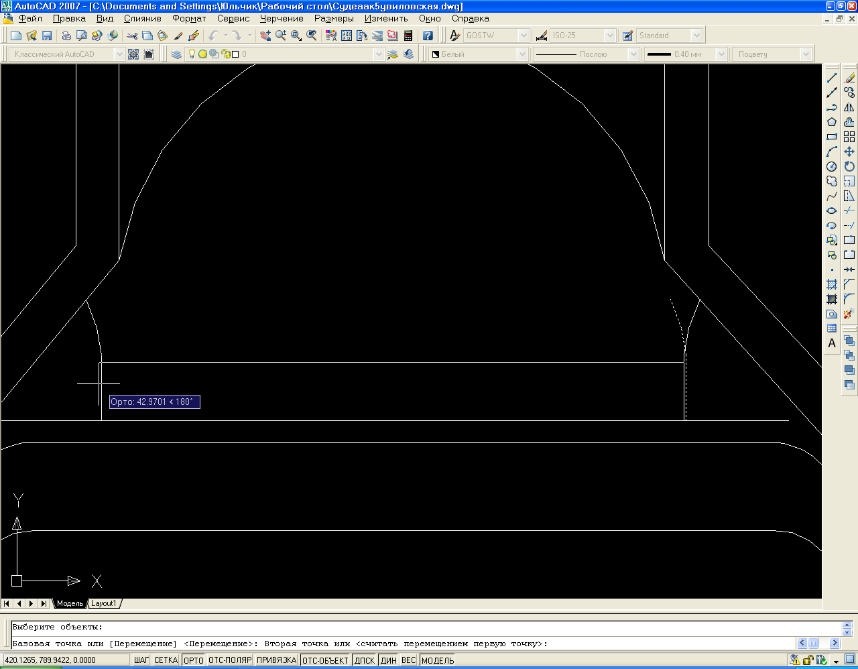Select the Line draw tool
Viewport: 858px width, 669px height.
pos(832,78)
